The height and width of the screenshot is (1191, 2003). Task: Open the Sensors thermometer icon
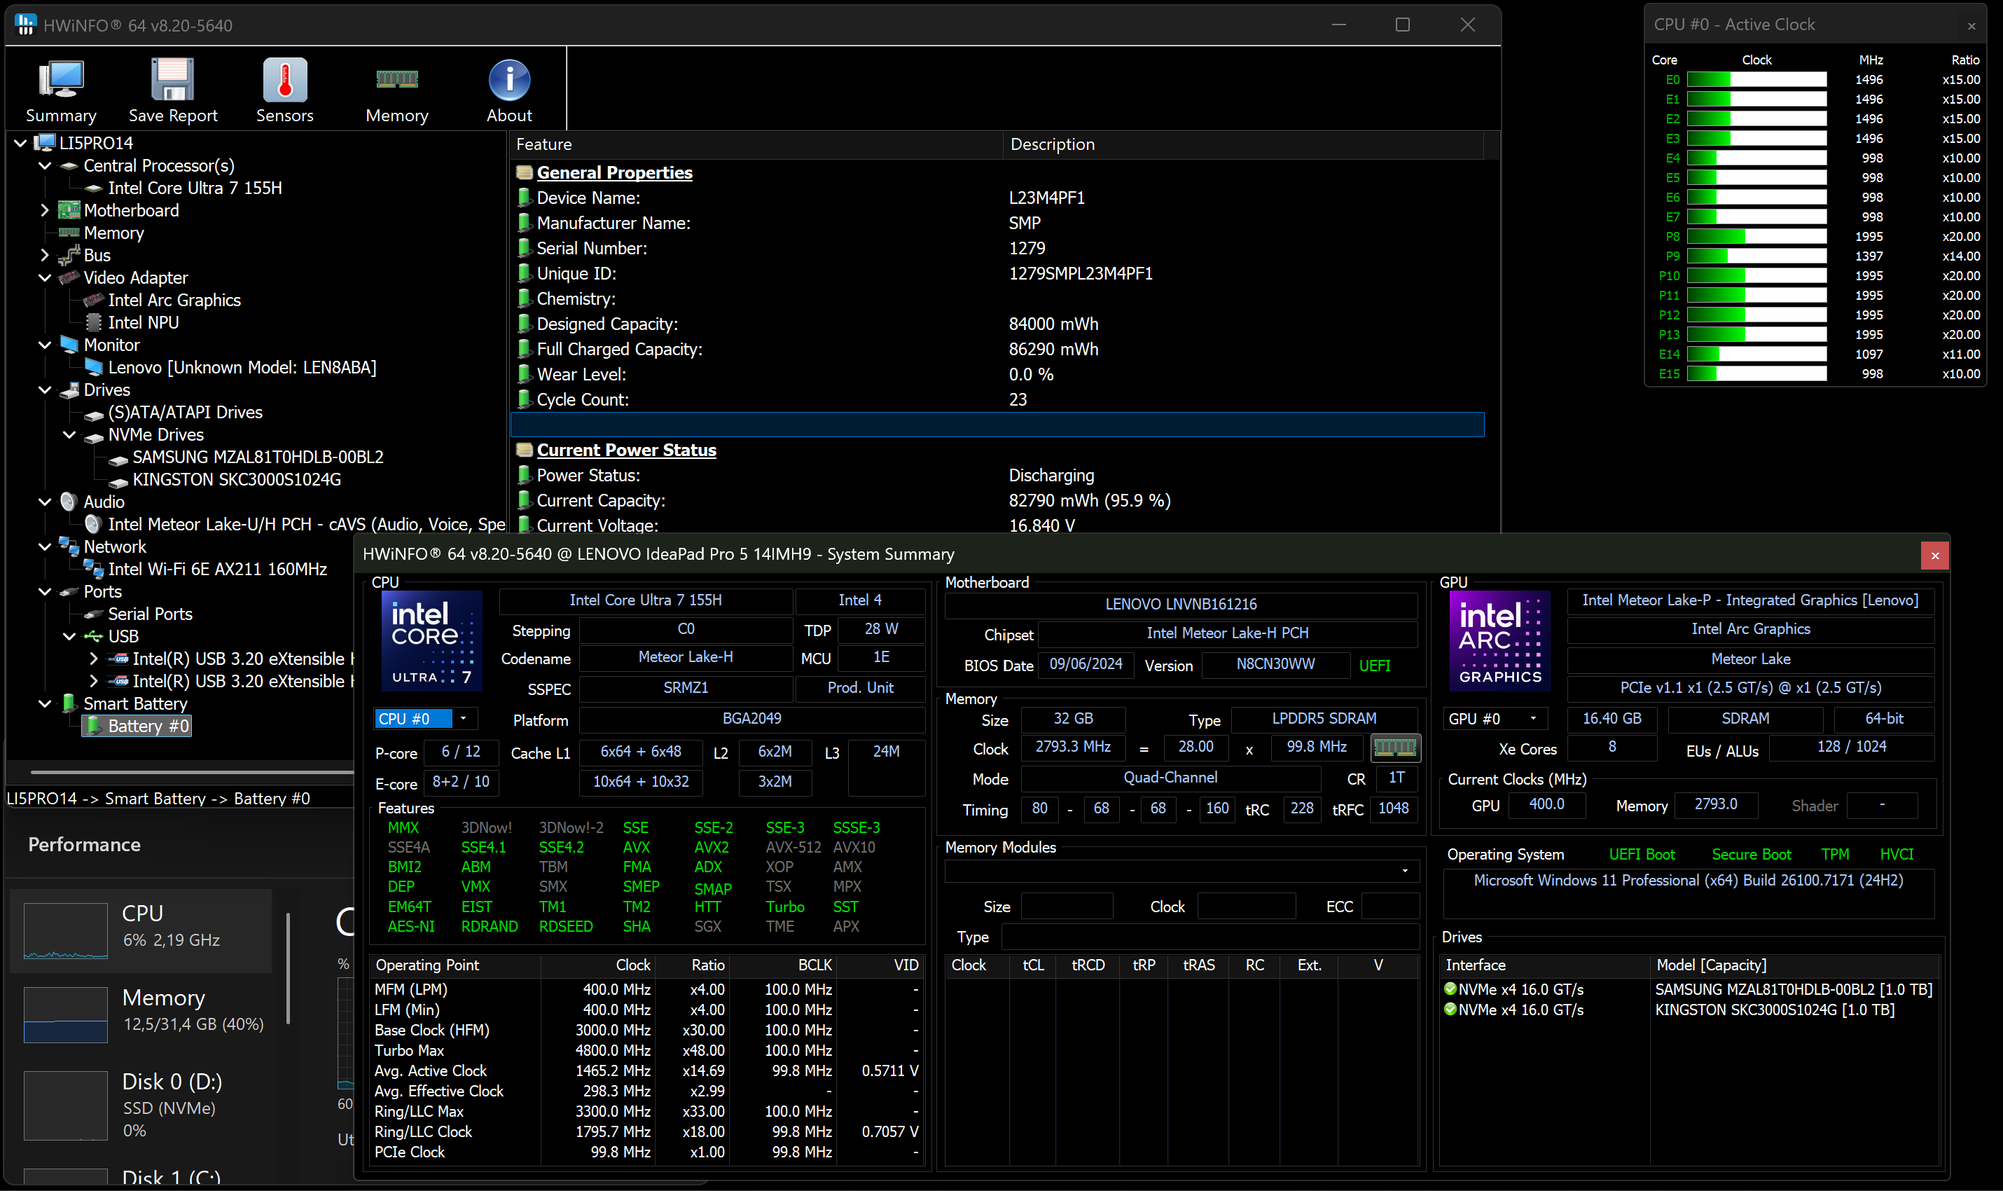(x=285, y=81)
